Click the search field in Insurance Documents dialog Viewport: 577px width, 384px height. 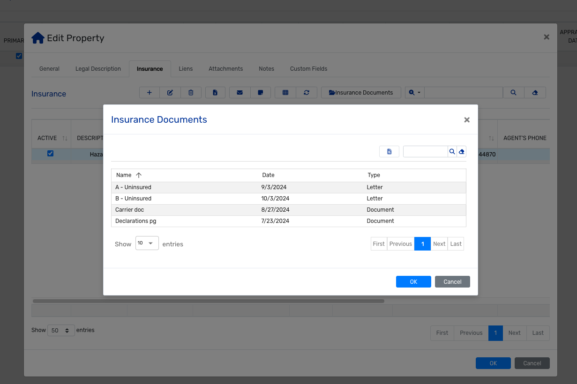[426, 152]
